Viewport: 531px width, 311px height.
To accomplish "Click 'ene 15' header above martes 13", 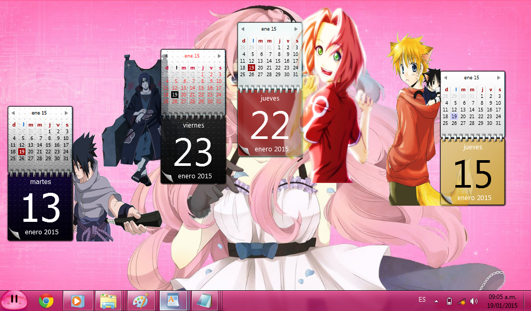I will coord(39,112).
